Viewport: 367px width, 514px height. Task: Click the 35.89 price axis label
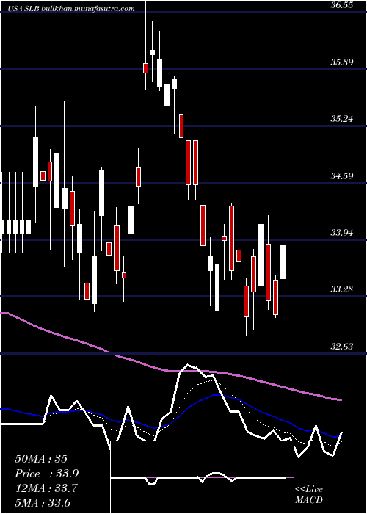(x=342, y=62)
